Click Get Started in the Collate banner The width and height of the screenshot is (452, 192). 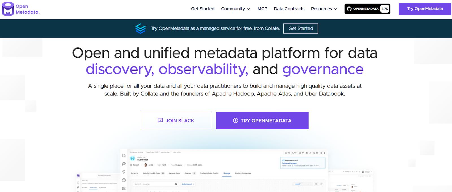(x=300, y=28)
